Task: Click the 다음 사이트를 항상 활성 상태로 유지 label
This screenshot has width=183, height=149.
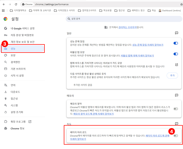Action: 88,74
